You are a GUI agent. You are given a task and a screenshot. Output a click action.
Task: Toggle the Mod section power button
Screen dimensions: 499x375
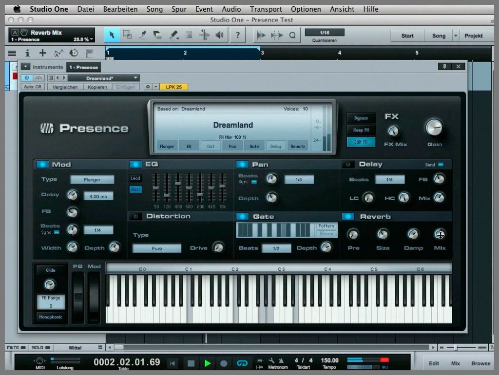[x=42, y=164]
